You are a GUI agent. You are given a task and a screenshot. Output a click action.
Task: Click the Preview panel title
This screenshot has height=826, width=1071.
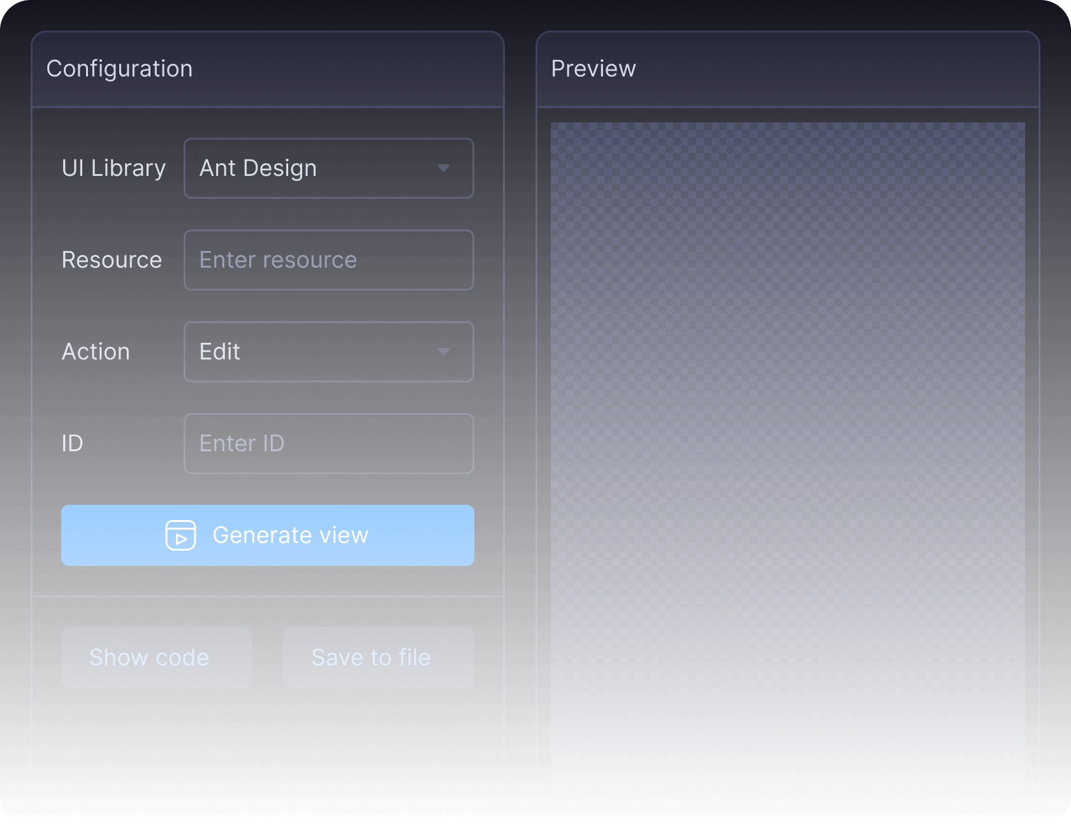pos(593,69)
